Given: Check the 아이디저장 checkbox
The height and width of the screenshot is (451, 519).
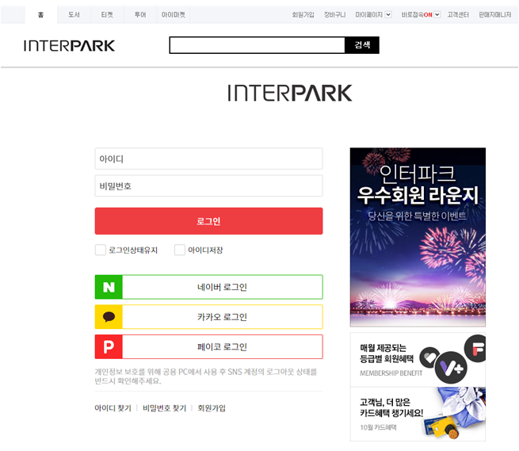Looking at the screenshot, I should (x=179, y=250).
